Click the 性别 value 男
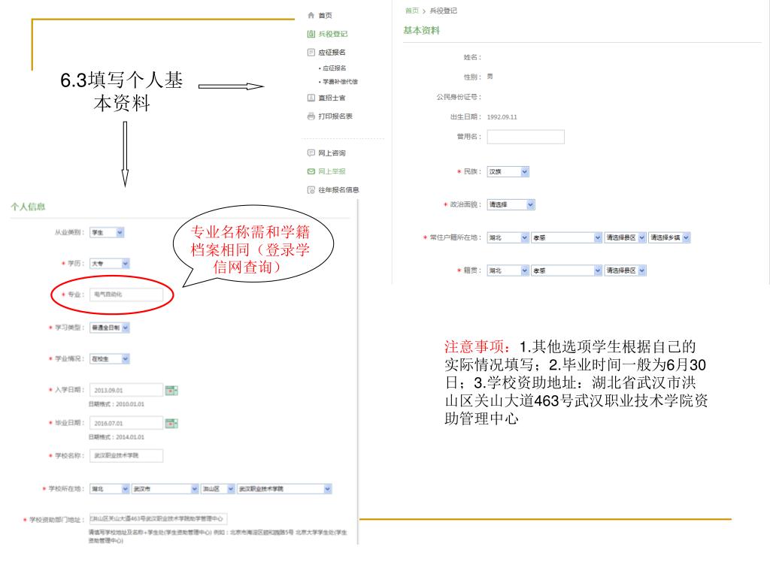The height and width of the screenshot is (577, 770). tap(490, 77)
